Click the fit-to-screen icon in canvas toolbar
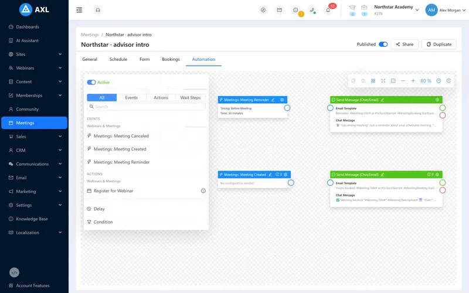 (x=383, y=81)
